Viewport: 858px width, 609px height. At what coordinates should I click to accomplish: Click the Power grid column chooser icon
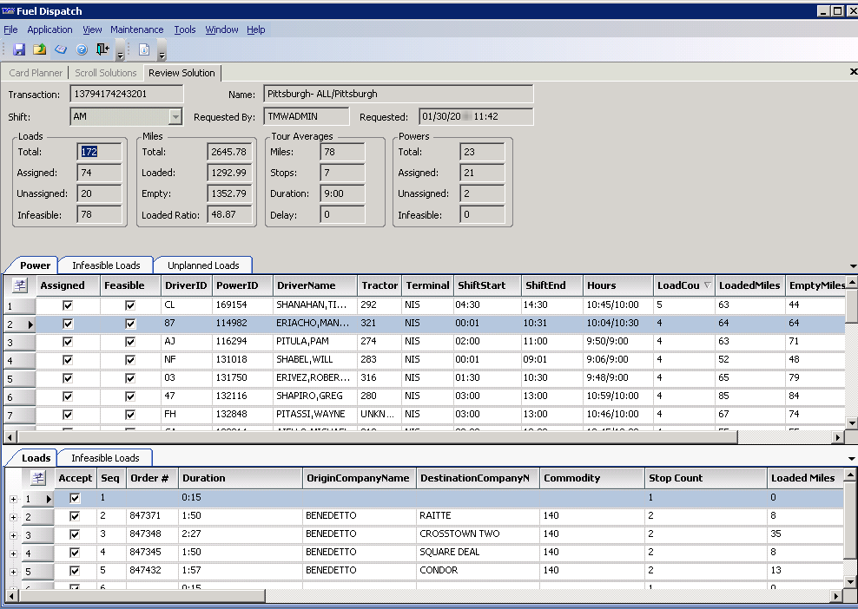click(20, 285)
